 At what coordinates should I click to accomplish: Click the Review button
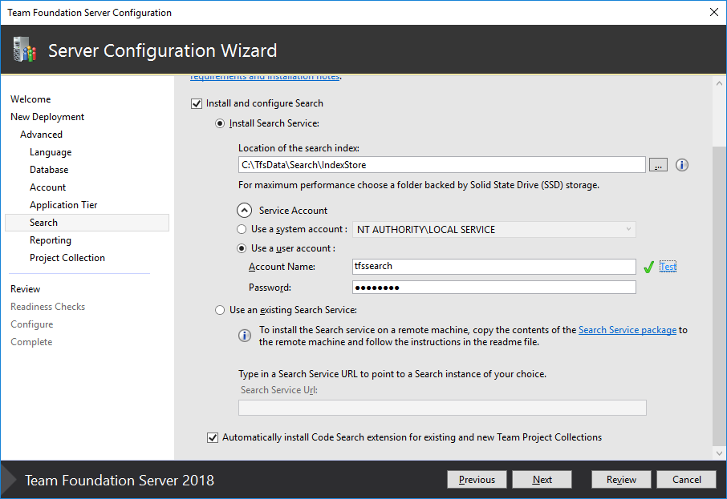(x=621, y=479)
